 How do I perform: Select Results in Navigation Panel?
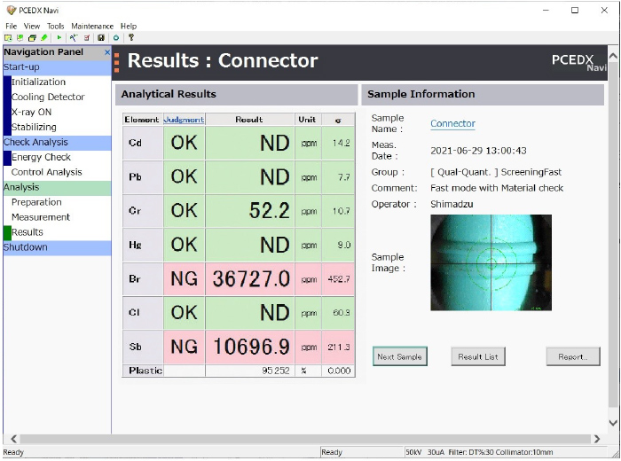pos(28,232)
